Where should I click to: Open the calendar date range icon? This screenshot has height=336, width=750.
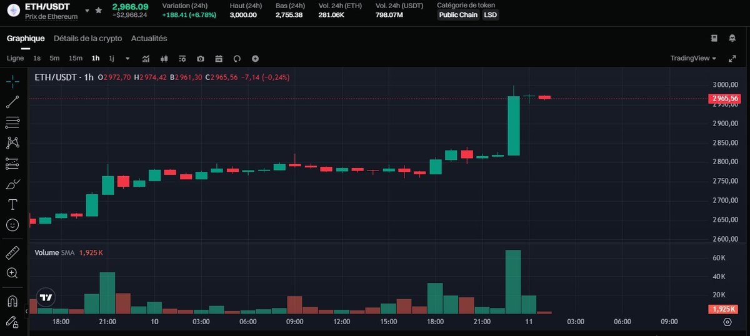pos(219,59)
